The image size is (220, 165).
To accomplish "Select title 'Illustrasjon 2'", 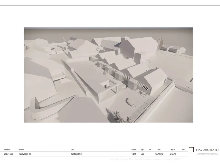I will pyautogui.click(x=76, y=154).
